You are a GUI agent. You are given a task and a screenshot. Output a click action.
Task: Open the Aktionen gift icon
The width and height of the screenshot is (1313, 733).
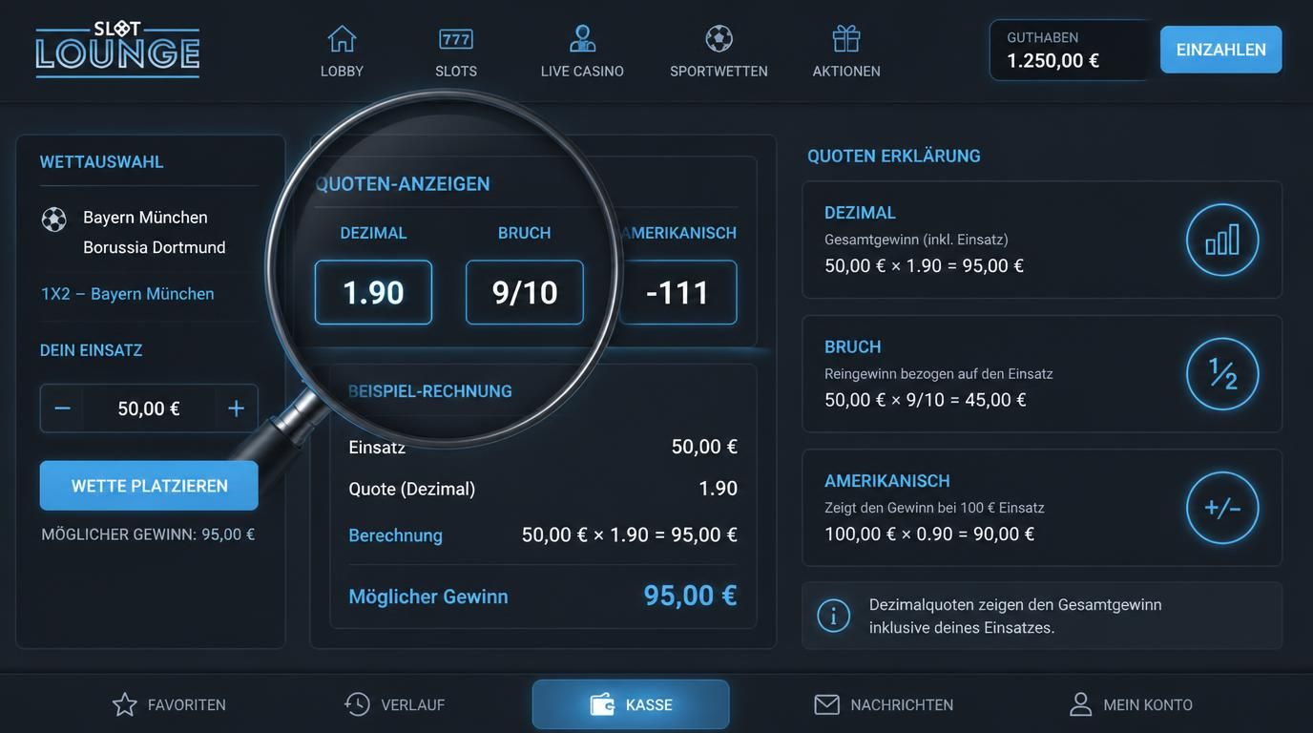click(846, 39)
